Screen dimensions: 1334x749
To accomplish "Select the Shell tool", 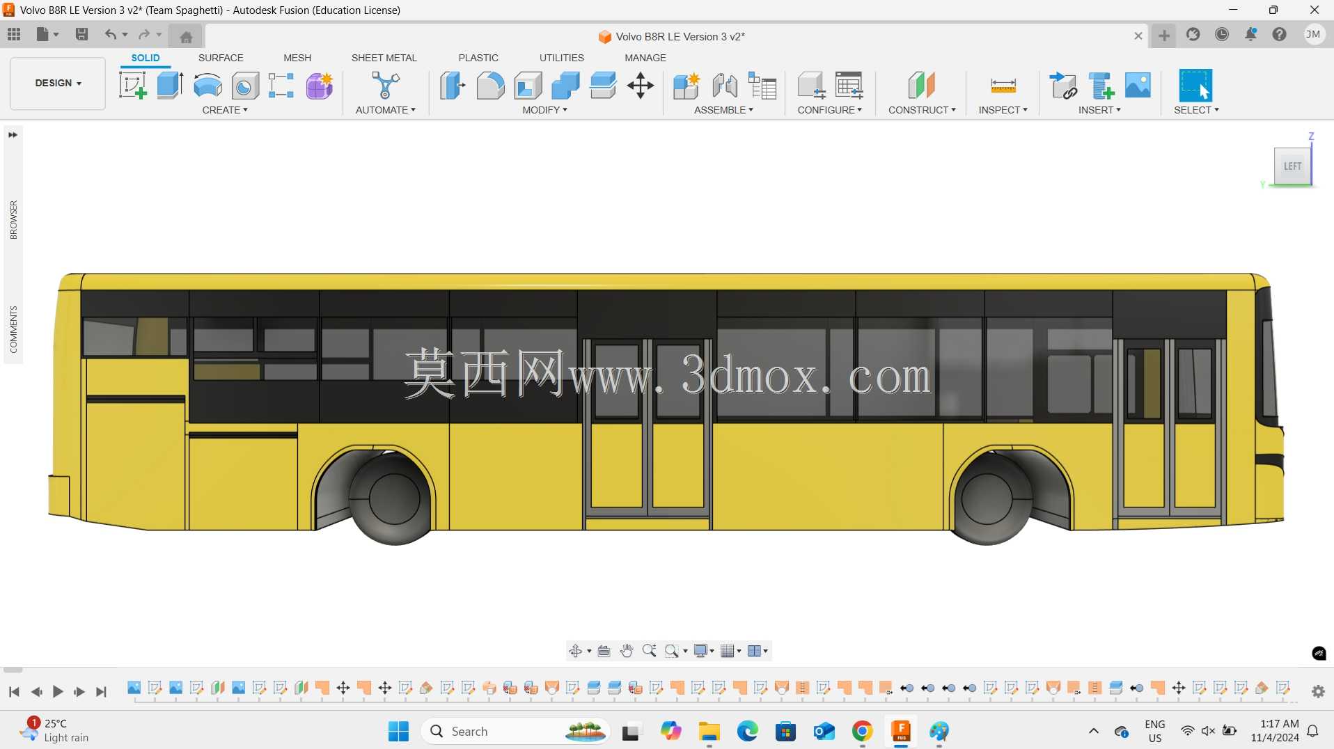I will [528, 86].
